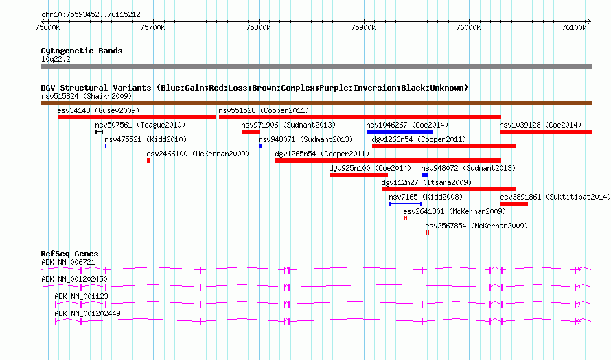Image resolution: width=611 pixels, height=360 pixels.
Task: Click the blue nsv7165 gain interval line
Action: [405, 204]
